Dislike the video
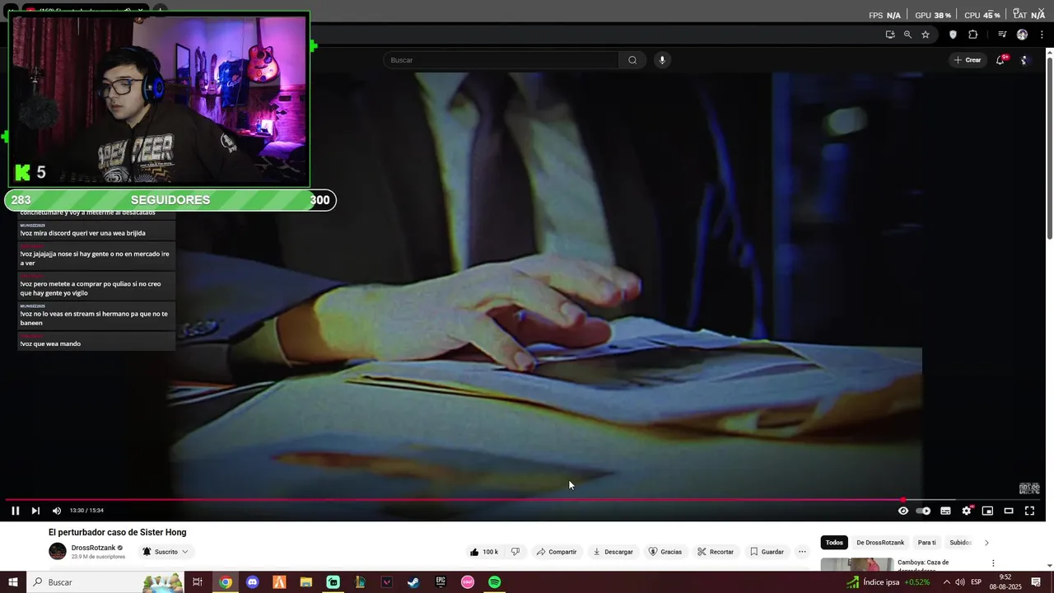The width and height of the screenshot is (1054, 593). (515, 552)
